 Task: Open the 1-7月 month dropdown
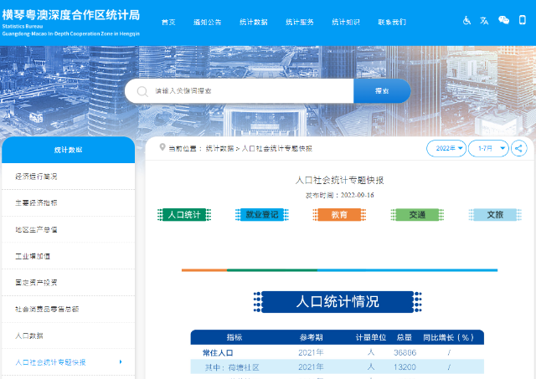tap(488, 149)
